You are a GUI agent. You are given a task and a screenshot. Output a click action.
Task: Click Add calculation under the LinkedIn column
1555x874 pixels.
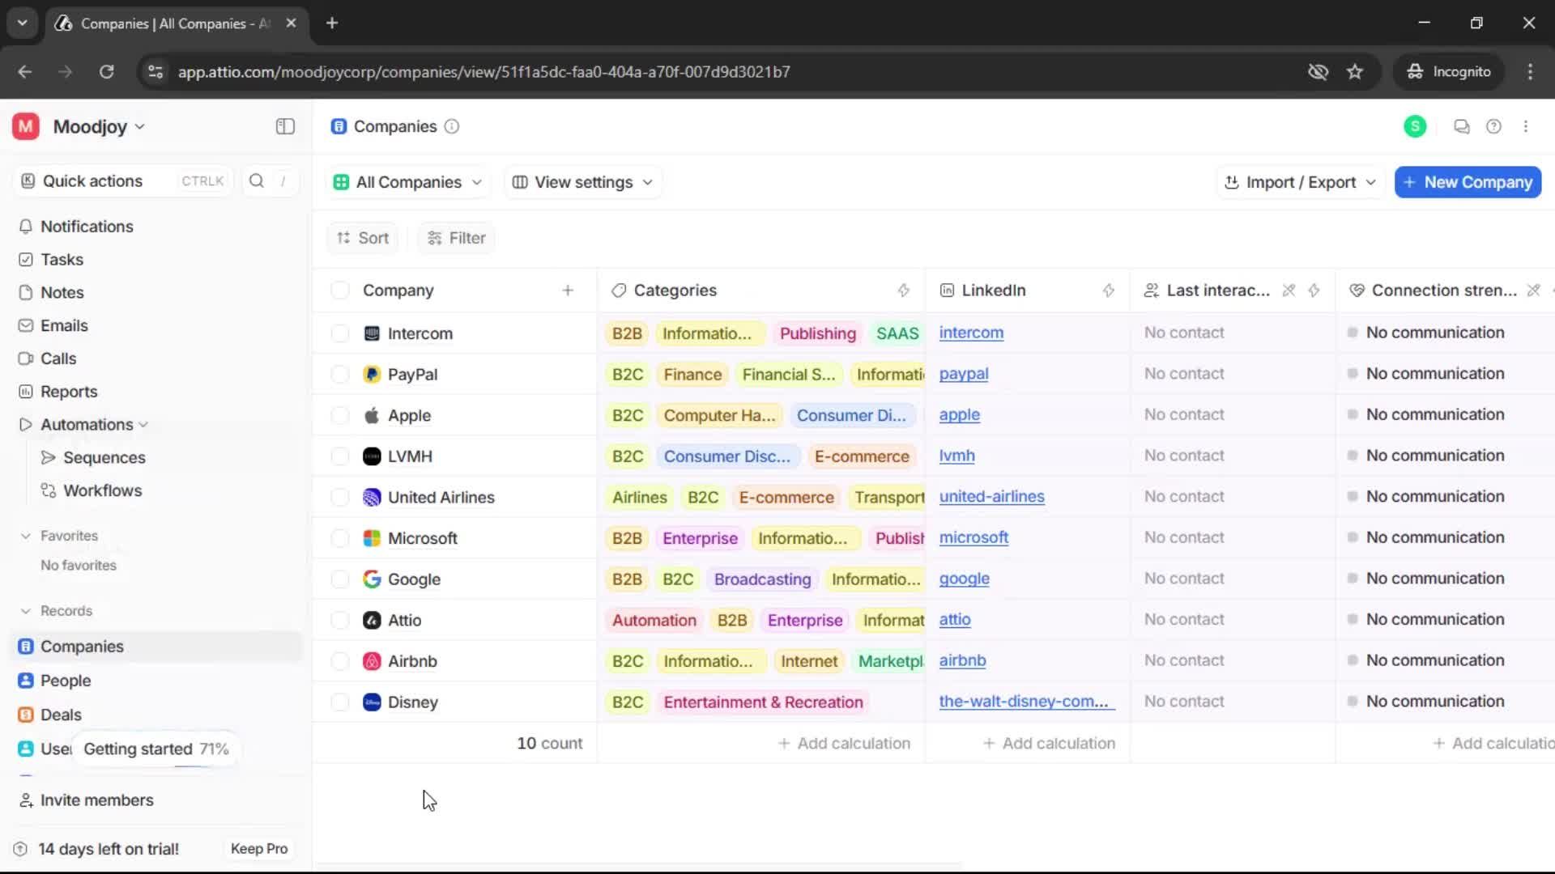click(1049, 743)
